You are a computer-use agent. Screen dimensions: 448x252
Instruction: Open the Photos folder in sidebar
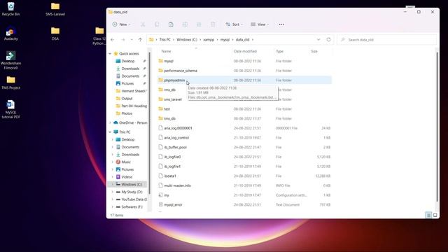127,113
